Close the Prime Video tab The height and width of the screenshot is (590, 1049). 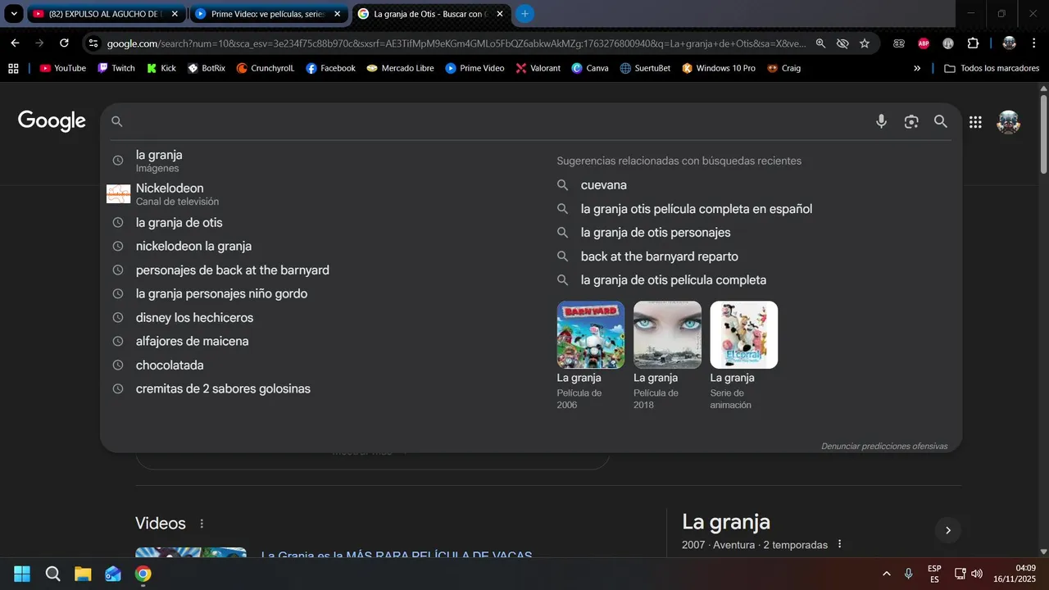[x=337, y=14]
